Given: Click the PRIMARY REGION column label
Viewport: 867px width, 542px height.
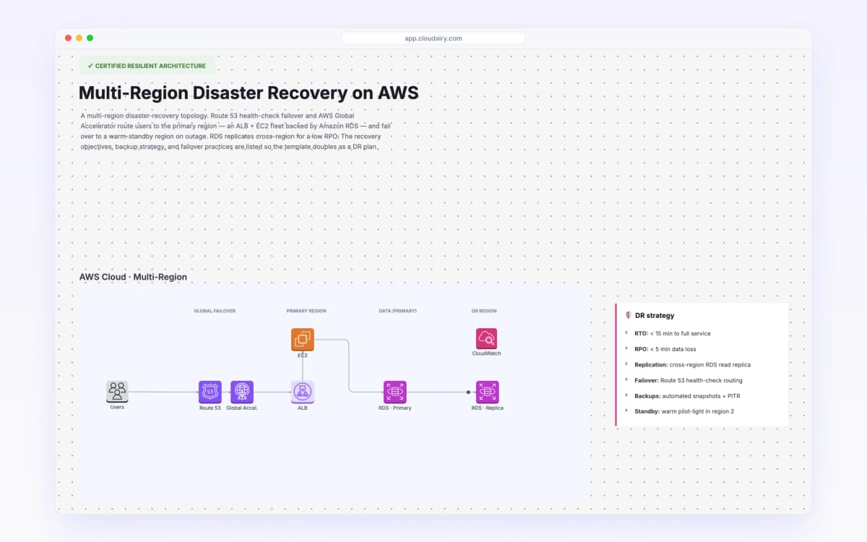Looking at the screenshot, I should (306, 311).
